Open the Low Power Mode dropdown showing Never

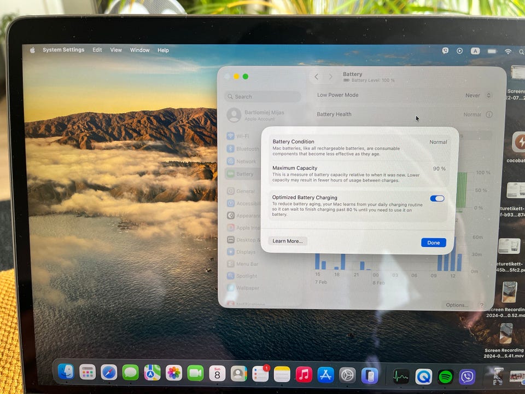click(478, 95)
